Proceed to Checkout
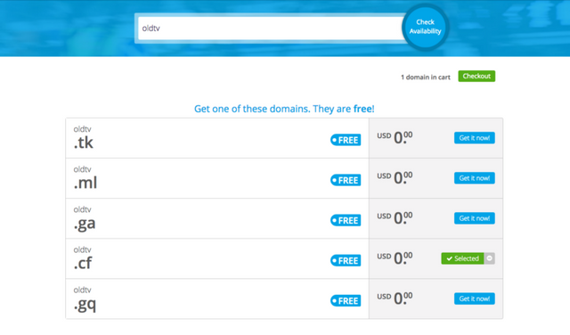Screen dimensions: 570x335 (476, 77)
